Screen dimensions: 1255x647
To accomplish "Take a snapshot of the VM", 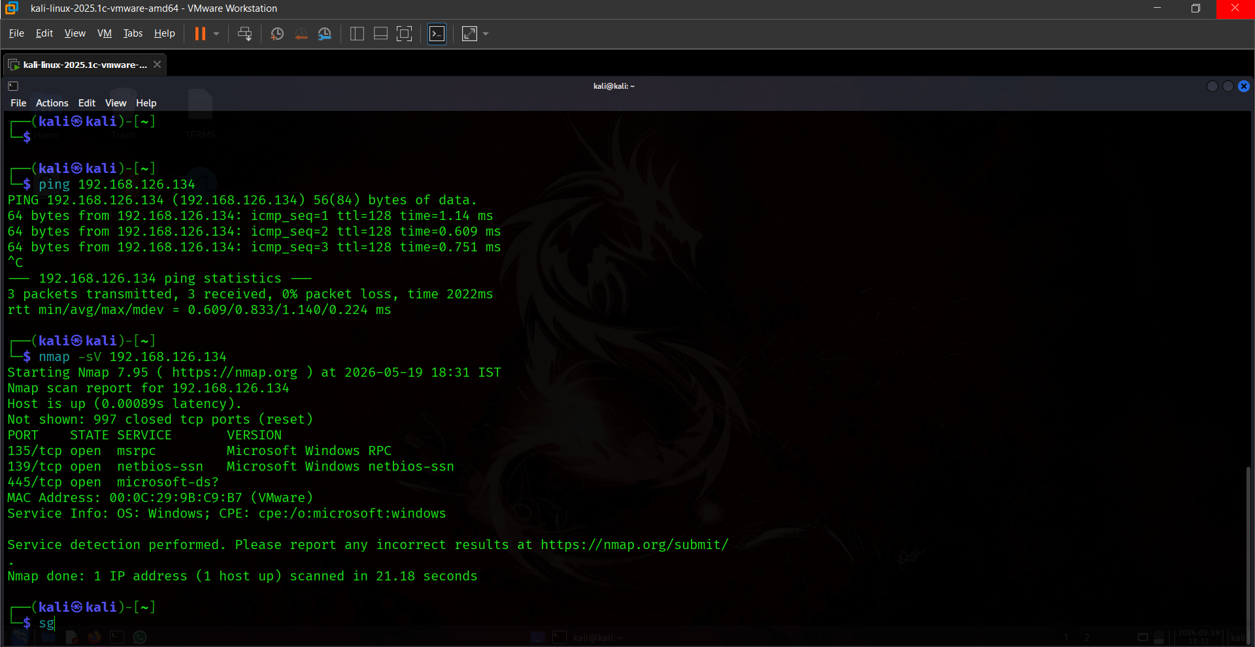I will click(x=277, y=34).
